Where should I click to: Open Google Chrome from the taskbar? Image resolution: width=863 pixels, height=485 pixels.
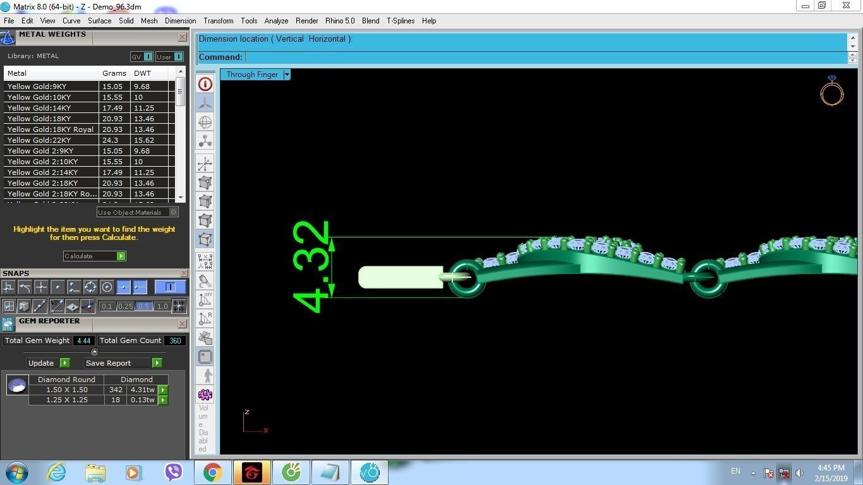pyautogui.click(x=212, y=472)
